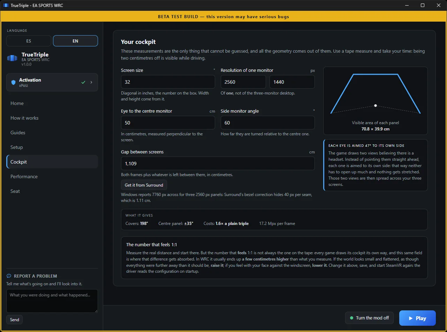
Task: Turn the mod off
Action: click(369, 318)
